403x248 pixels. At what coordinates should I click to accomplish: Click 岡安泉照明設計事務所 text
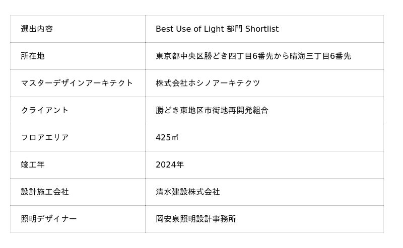[x=195, y=219]
